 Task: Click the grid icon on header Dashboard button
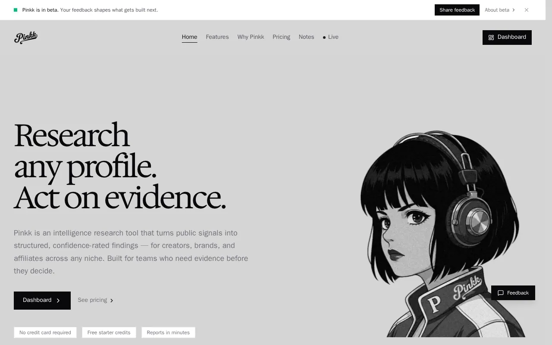(491, 38)
